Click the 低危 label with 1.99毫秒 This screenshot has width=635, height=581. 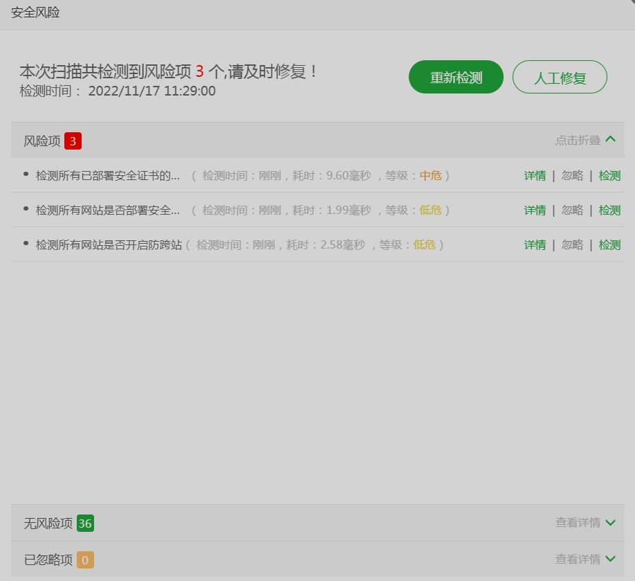[x=430, y=210]
